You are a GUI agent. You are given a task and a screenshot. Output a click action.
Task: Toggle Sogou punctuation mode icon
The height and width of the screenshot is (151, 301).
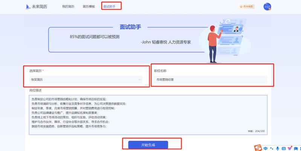(272, 149)
